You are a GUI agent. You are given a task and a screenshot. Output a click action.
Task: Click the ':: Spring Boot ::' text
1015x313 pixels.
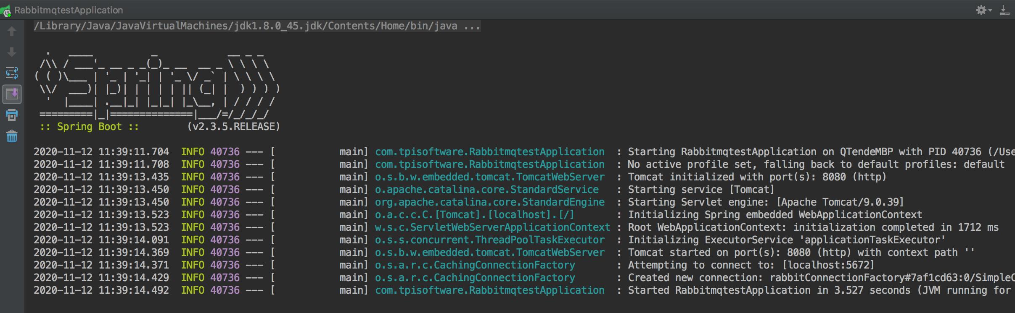(89, 127)
